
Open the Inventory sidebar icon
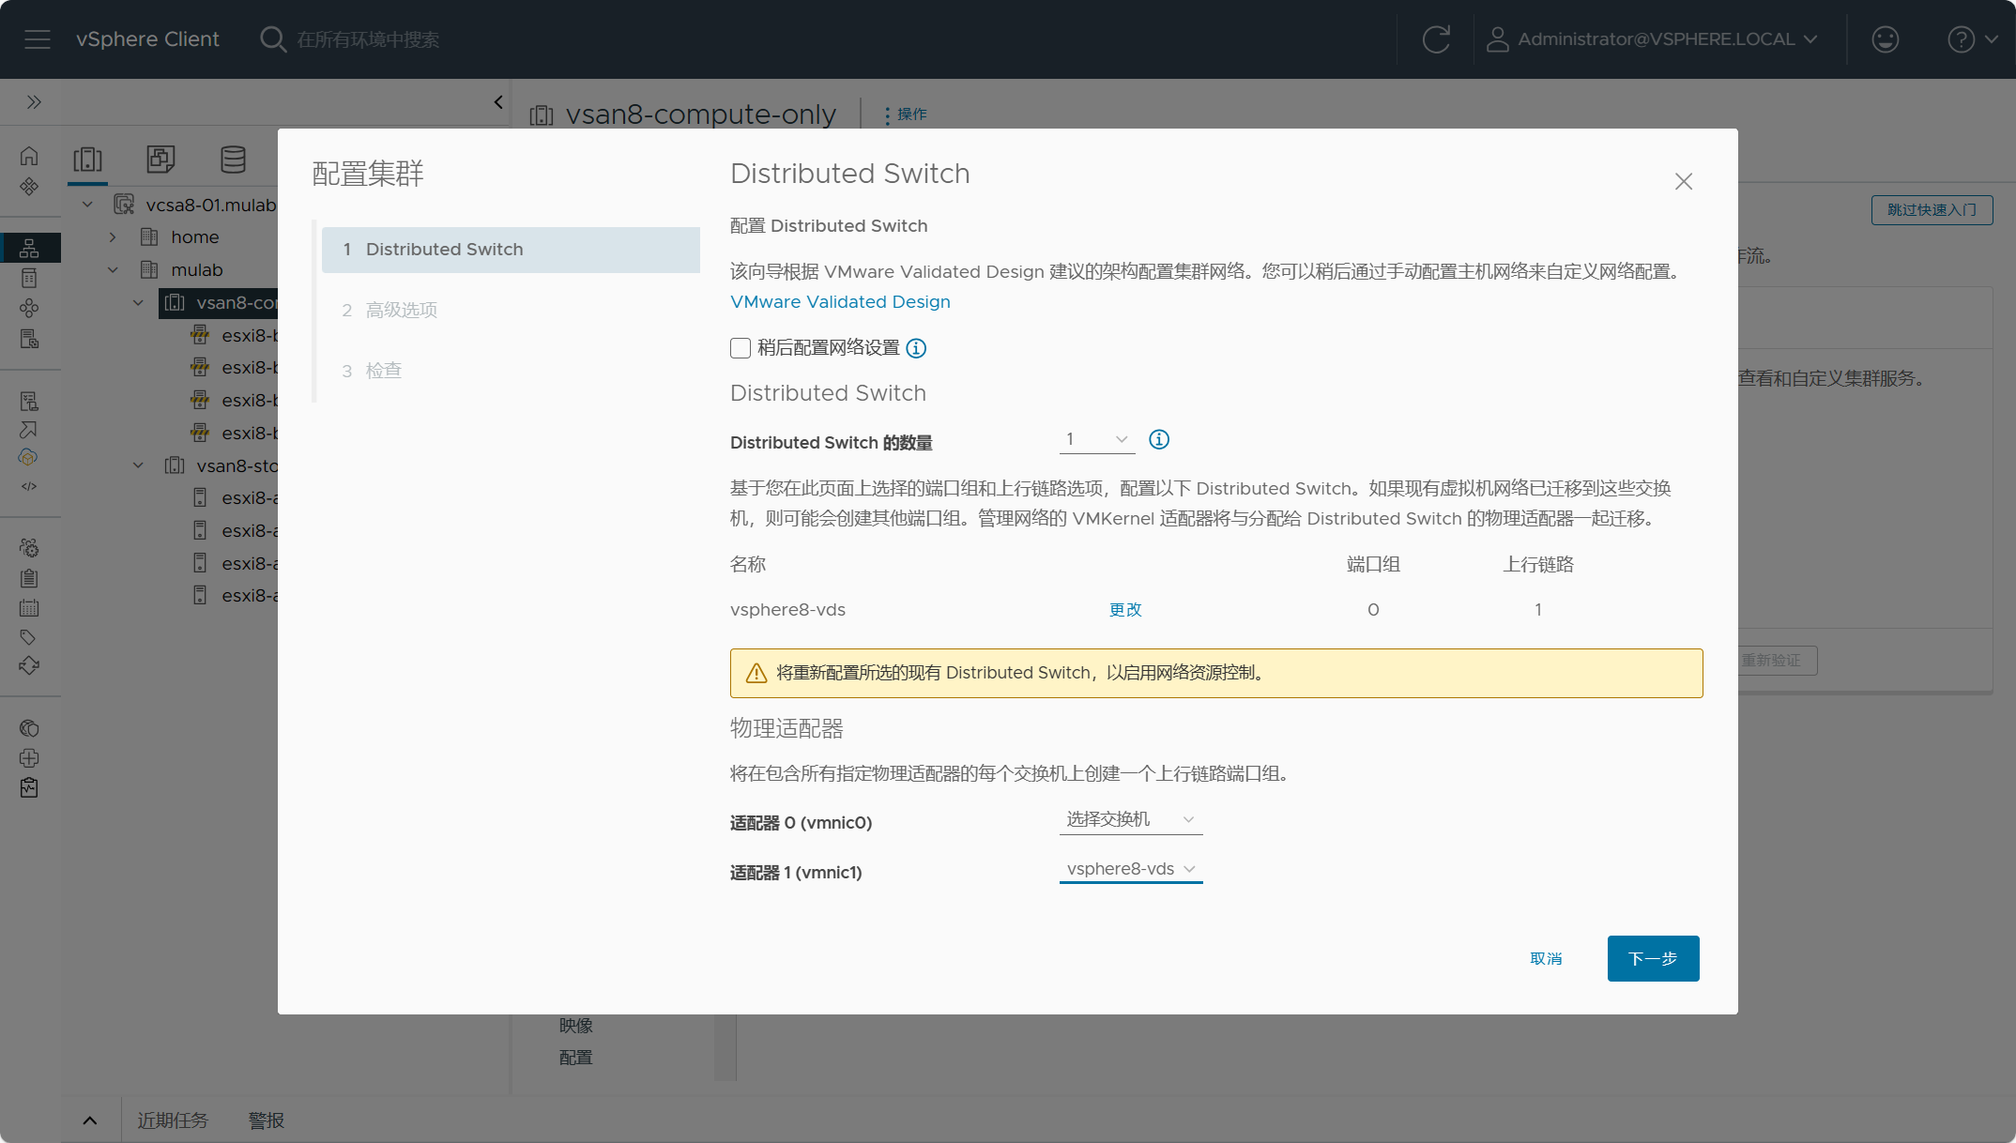pyautogui.click(x=29, y=248)
